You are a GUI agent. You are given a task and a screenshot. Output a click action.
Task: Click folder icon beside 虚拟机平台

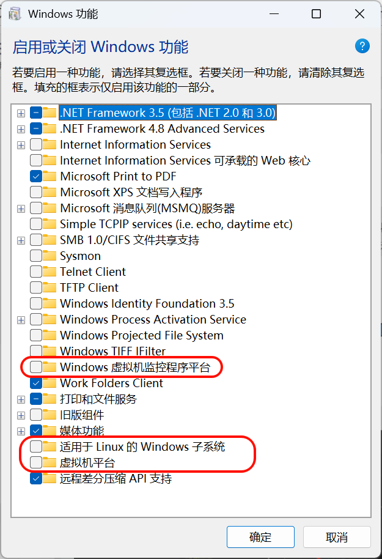(x=50, y=462)
